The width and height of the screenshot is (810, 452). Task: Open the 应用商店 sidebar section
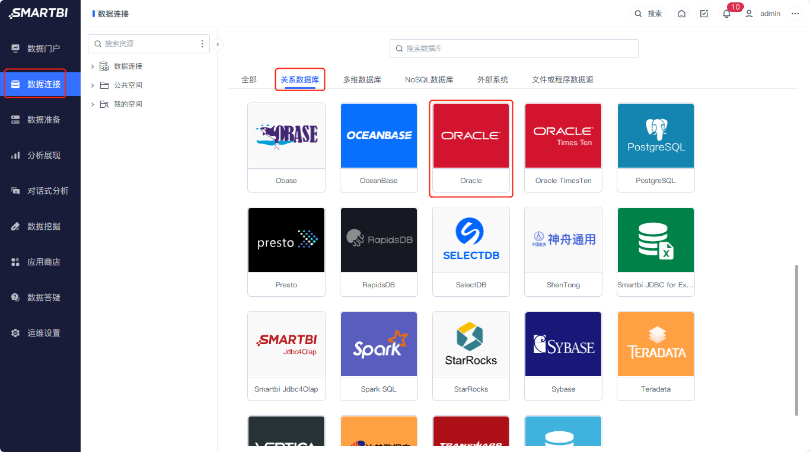click(40, 262)
